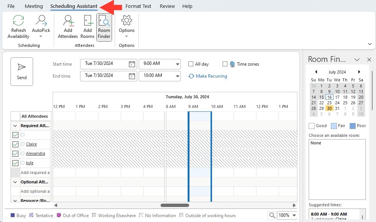376x222 pixels.
Task: Open the AutoPick tool
Action: tap(41, 26)
